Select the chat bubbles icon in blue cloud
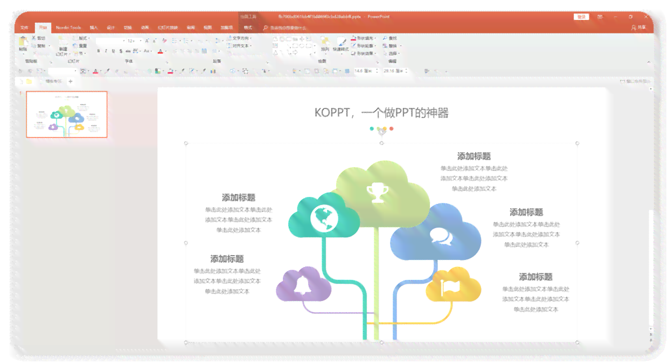This screenshot has width=668, height=363. [441, 236]
